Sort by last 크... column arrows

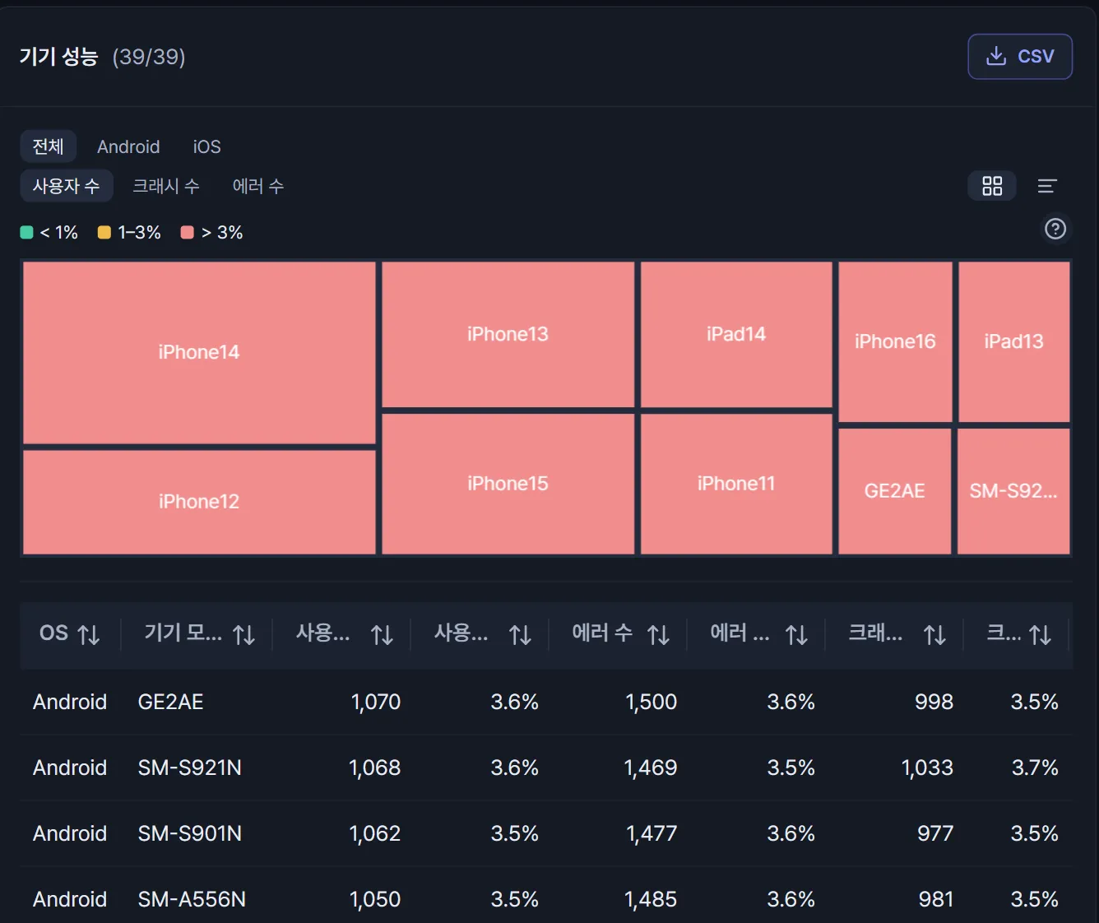[x=1041, y=634]
